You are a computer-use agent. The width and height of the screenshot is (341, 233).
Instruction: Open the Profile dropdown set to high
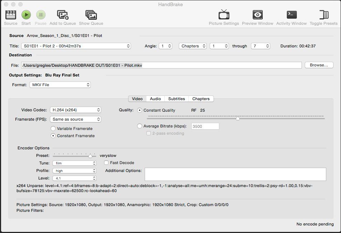point(74,171)
